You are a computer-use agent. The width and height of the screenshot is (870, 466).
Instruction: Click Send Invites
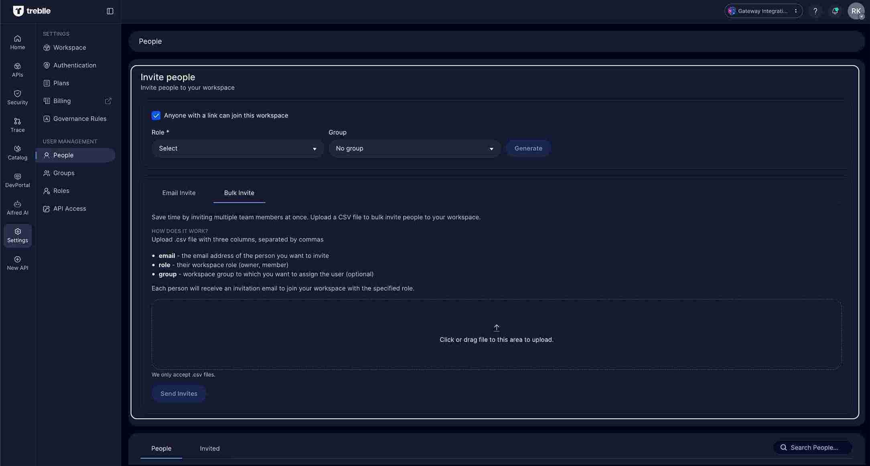178,393
